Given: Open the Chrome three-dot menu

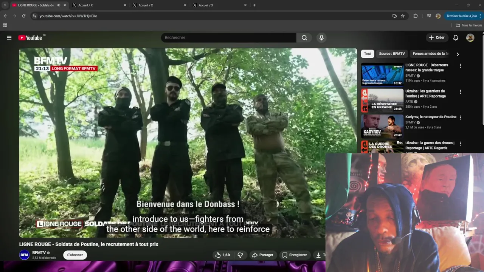Looking at the screenshot, I should pyautogui.click(x=481, y=16).
